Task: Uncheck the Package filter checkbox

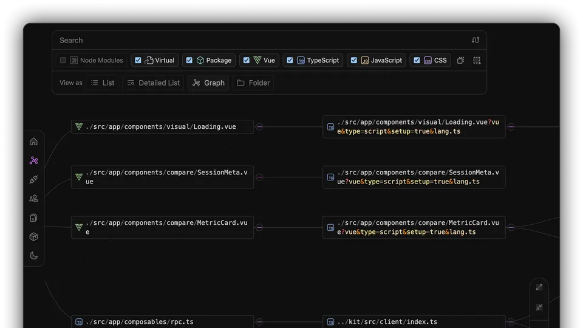Action: [x=189, y=60]
